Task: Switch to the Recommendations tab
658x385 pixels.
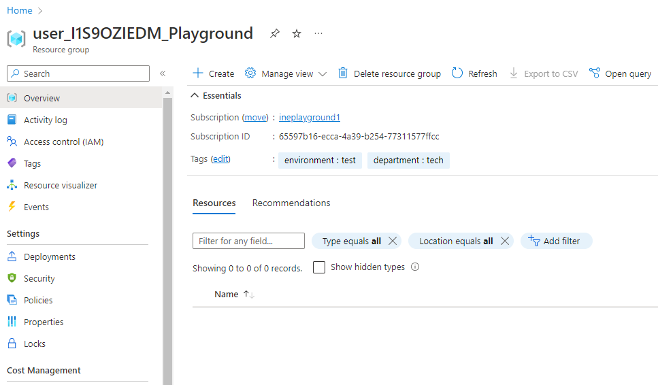Action: 291,203
